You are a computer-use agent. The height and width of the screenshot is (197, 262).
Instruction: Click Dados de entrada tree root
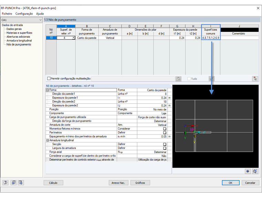click(12, 25)
